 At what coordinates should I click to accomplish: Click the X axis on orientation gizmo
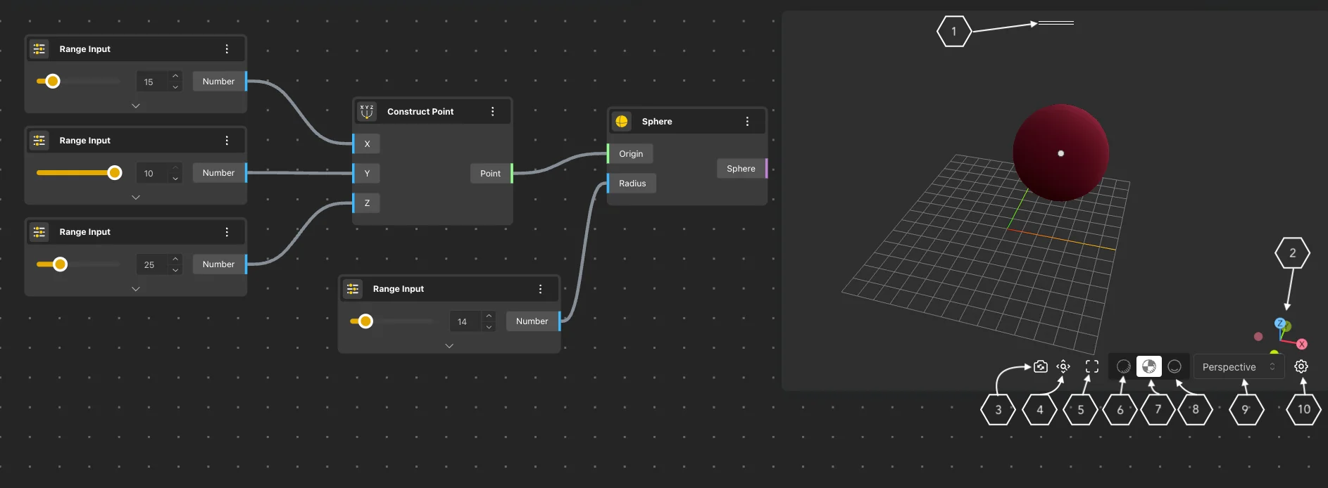(x=1302, y=344)
